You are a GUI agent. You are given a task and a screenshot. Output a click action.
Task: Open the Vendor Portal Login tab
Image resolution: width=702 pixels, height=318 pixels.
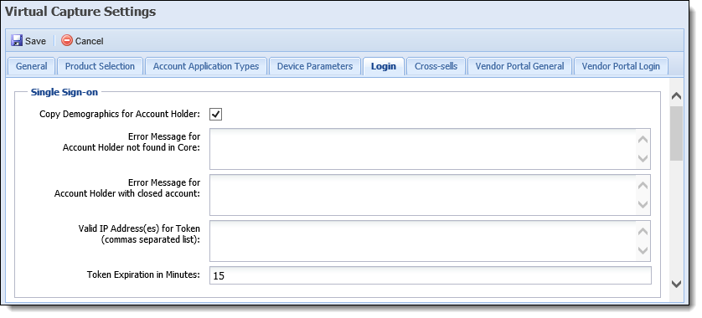[x=621, y=66]
